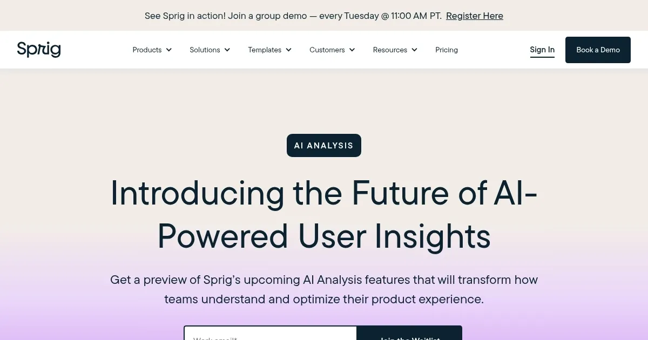Click the Products chevron arrow
The height and width of the screenshot is (340, 648).
[168, 50]
